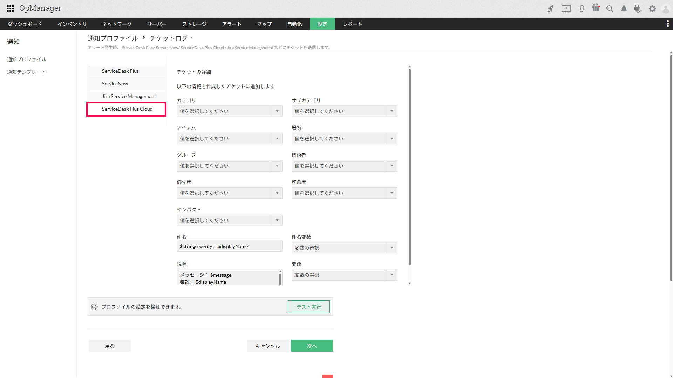Click the magnifier search icon
Image resolution: width=673 pixels, height=378 pixels.
point(610,9)
